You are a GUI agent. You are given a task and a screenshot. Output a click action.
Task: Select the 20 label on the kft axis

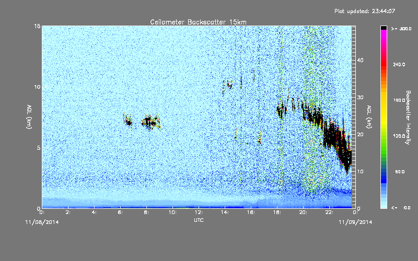point(360,135)
